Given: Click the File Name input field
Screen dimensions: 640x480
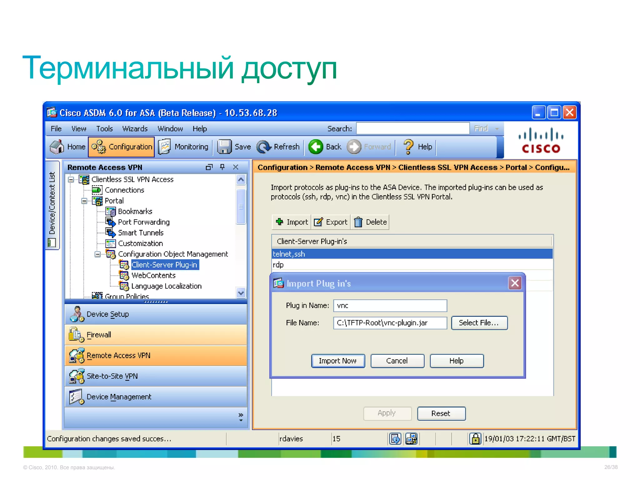Looking at the screenshot, I should pos(390,323).
